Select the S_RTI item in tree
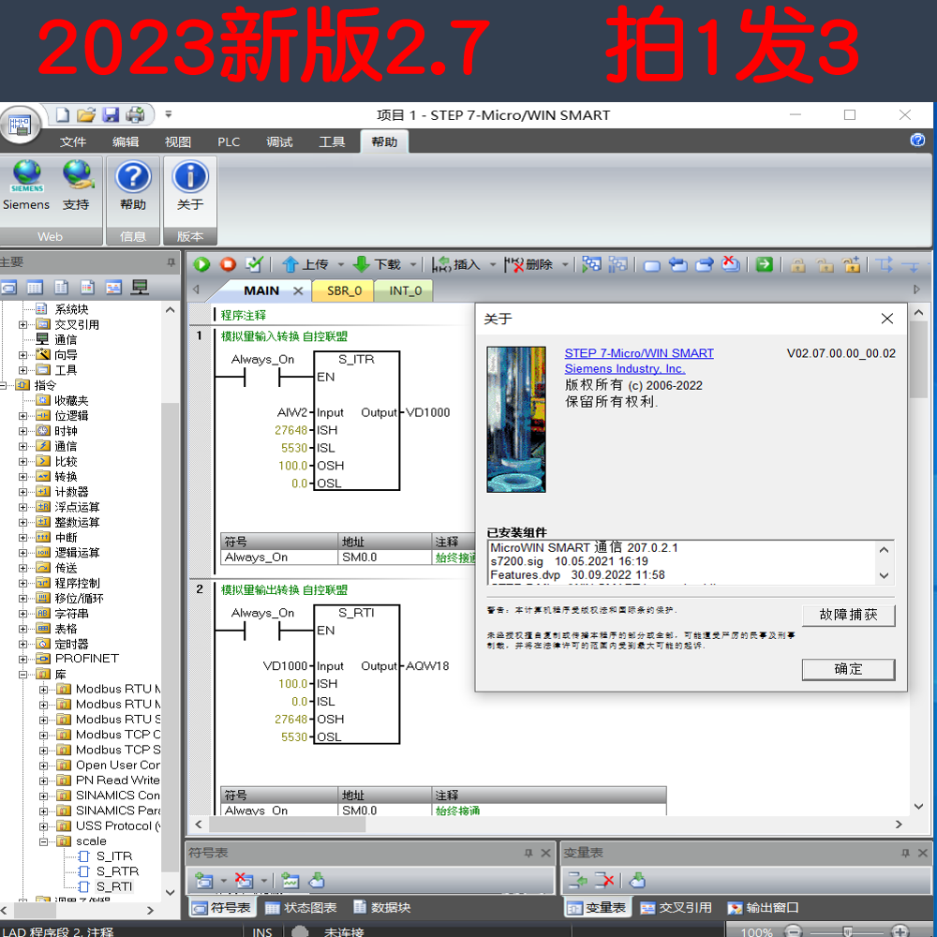937x937 pixels. [x=114, y=886]
